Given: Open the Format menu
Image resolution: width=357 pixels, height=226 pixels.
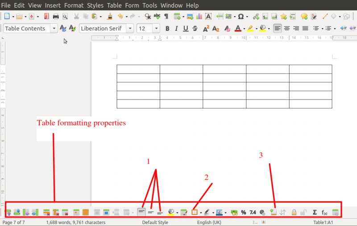Looking at the screenshot, I should (x=74, y=5).
